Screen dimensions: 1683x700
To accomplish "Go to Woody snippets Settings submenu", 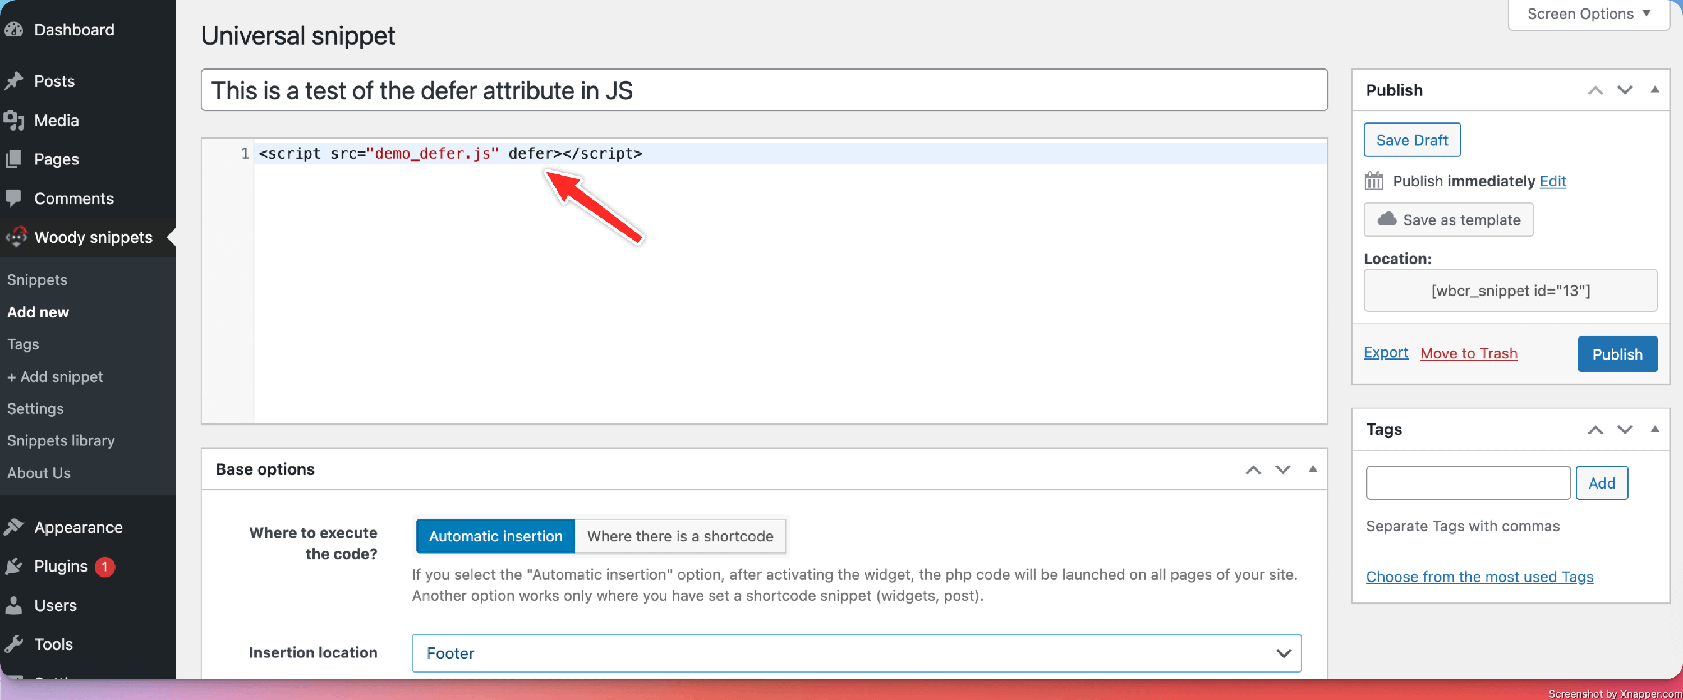I will [35, 408].
